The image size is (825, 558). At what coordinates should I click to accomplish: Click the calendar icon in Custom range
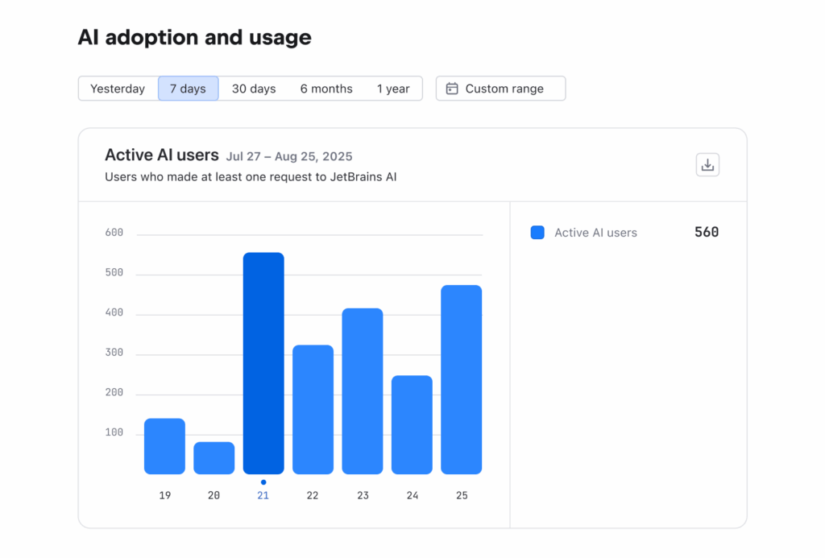click(452, 89)
